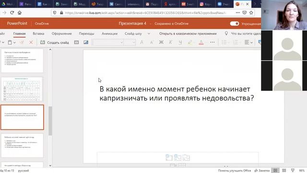Click the browser tab scroll right arrow

point(255,4)
